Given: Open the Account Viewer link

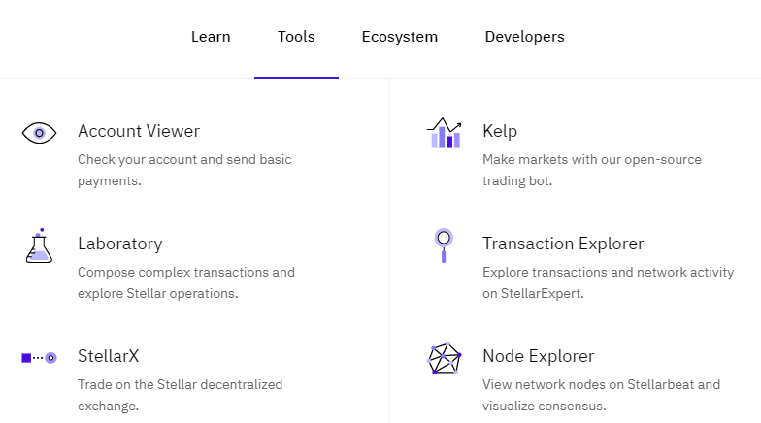Looking at the screenshot, I should (x=139, y=131).
